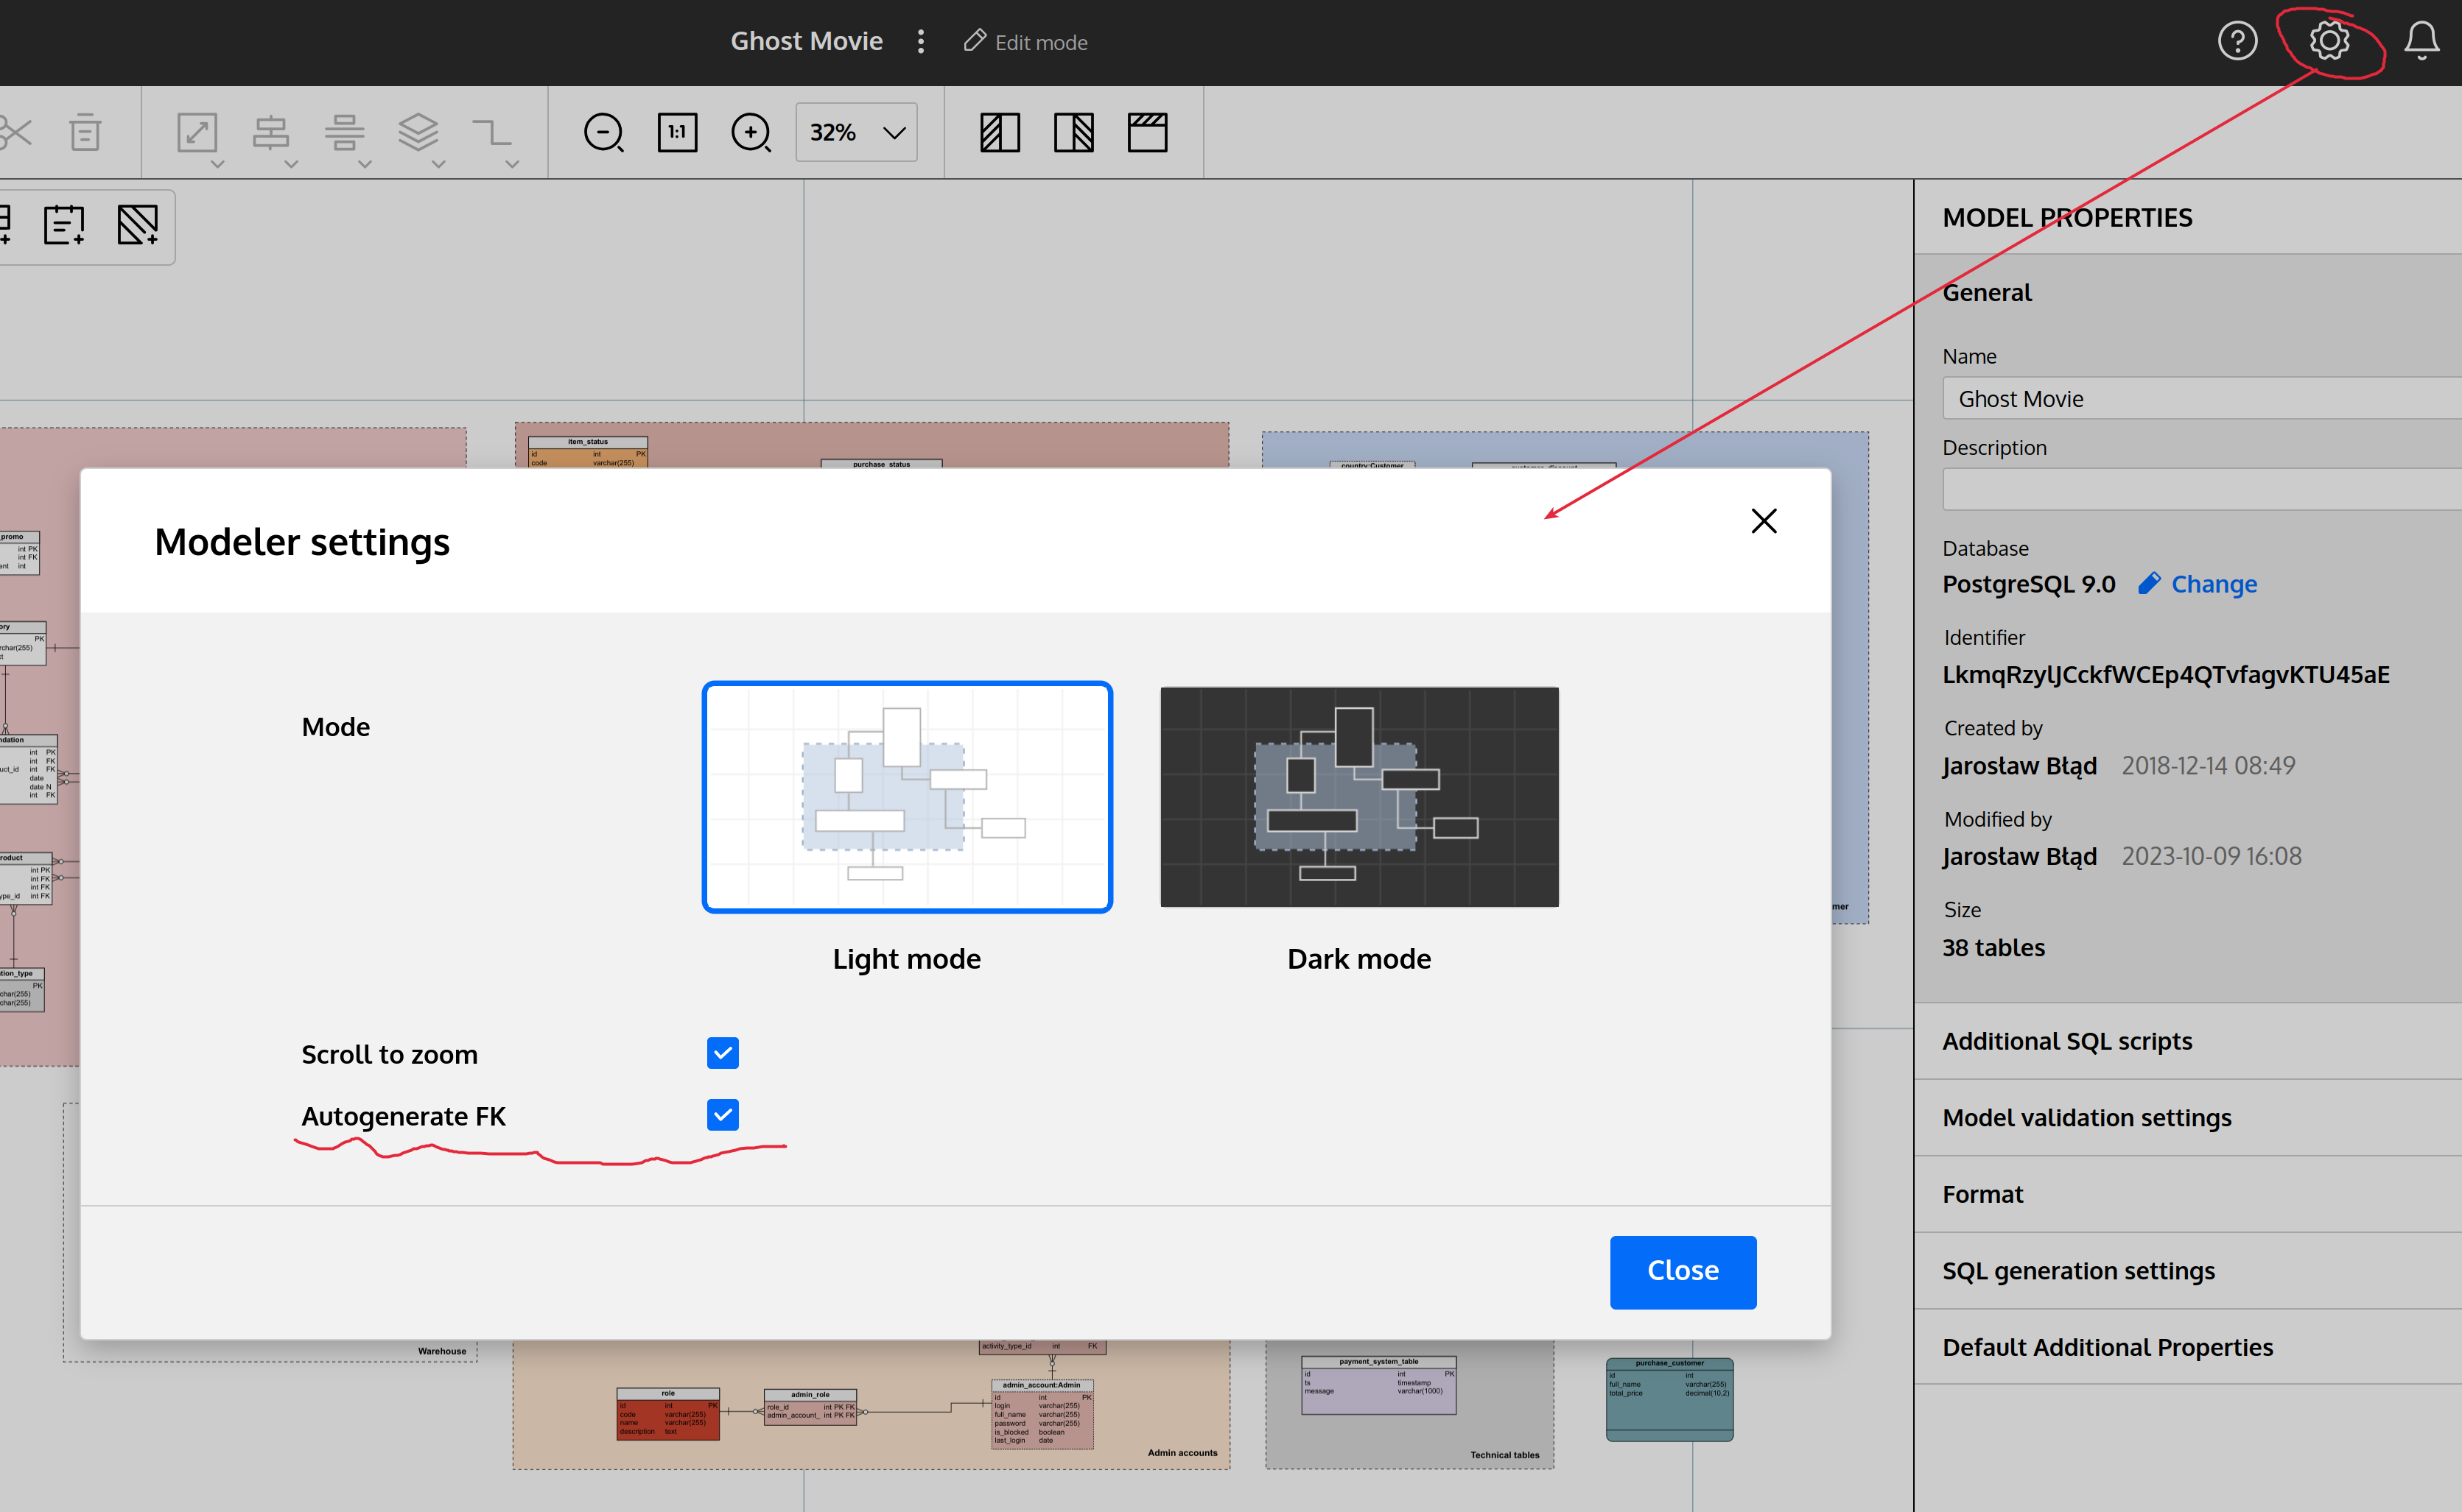Viewport: 2462px width, 1512px height.
Task: Click the Warehouse area label
Action: [x=442, y=1351]
